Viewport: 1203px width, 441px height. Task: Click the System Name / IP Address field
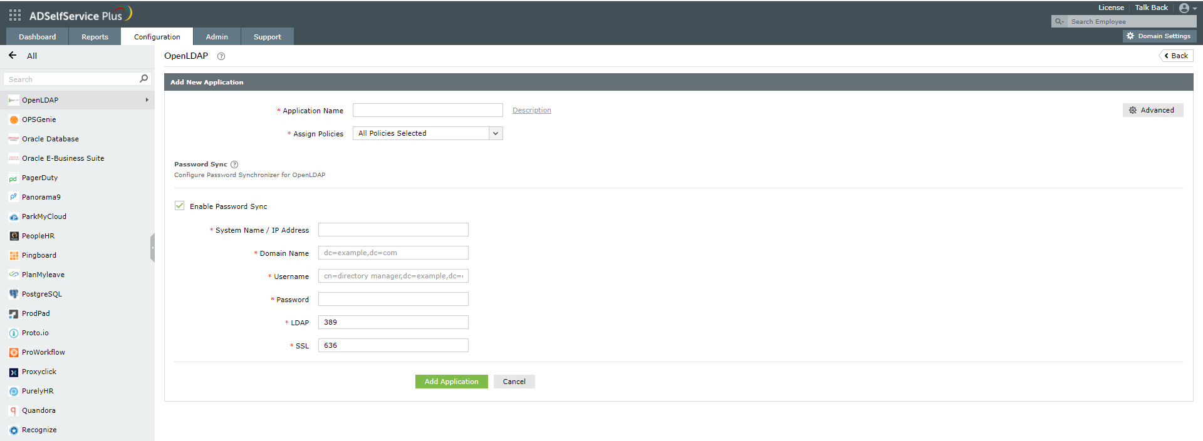coord(393,230)
